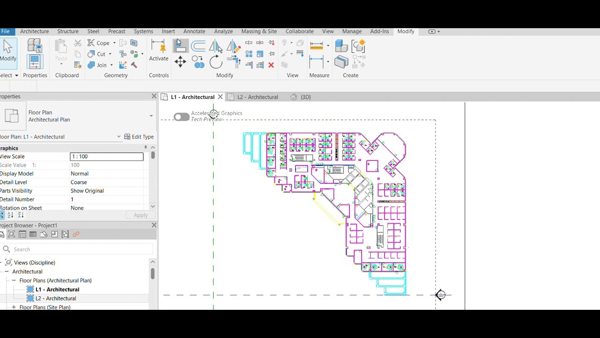Switch to the Massing & Site tab
Image resolution: width=600 pixels, height=338 pixels.
point(259,31)
